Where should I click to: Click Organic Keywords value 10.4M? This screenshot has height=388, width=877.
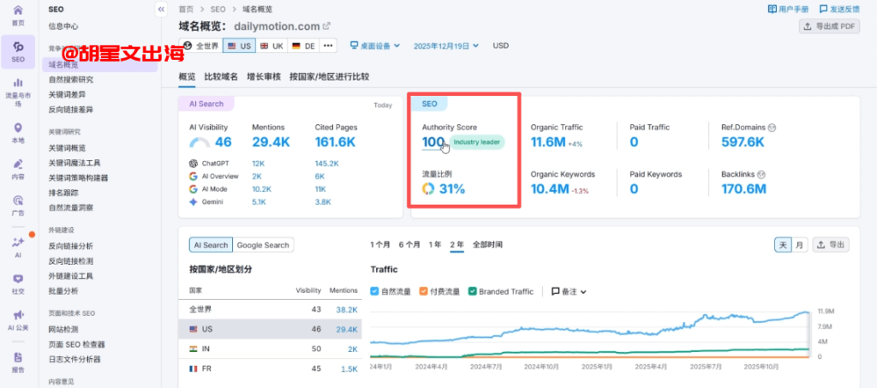550,189
